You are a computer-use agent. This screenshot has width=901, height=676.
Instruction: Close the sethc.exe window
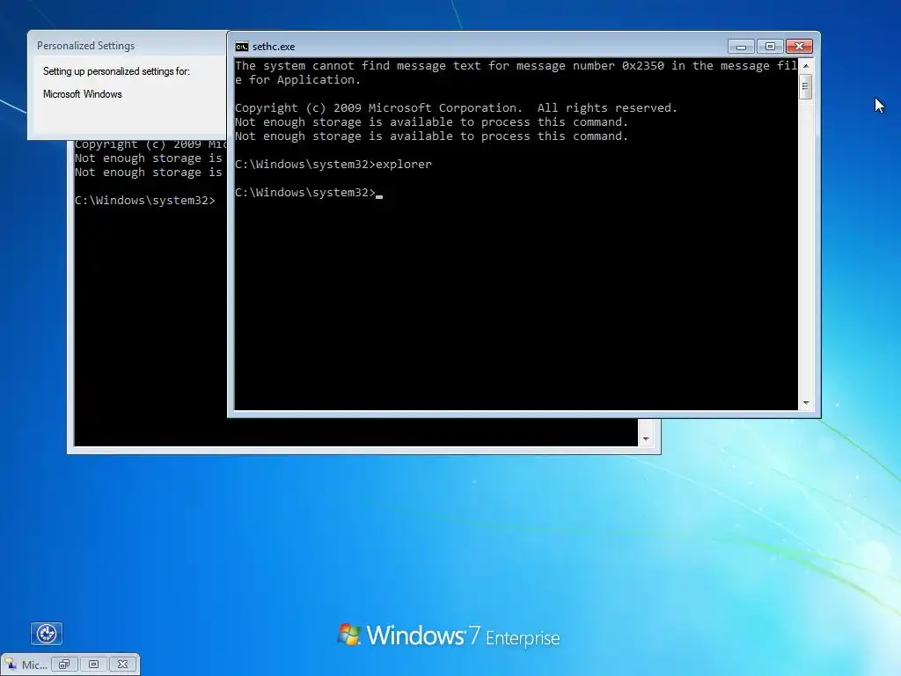[799, 47]
